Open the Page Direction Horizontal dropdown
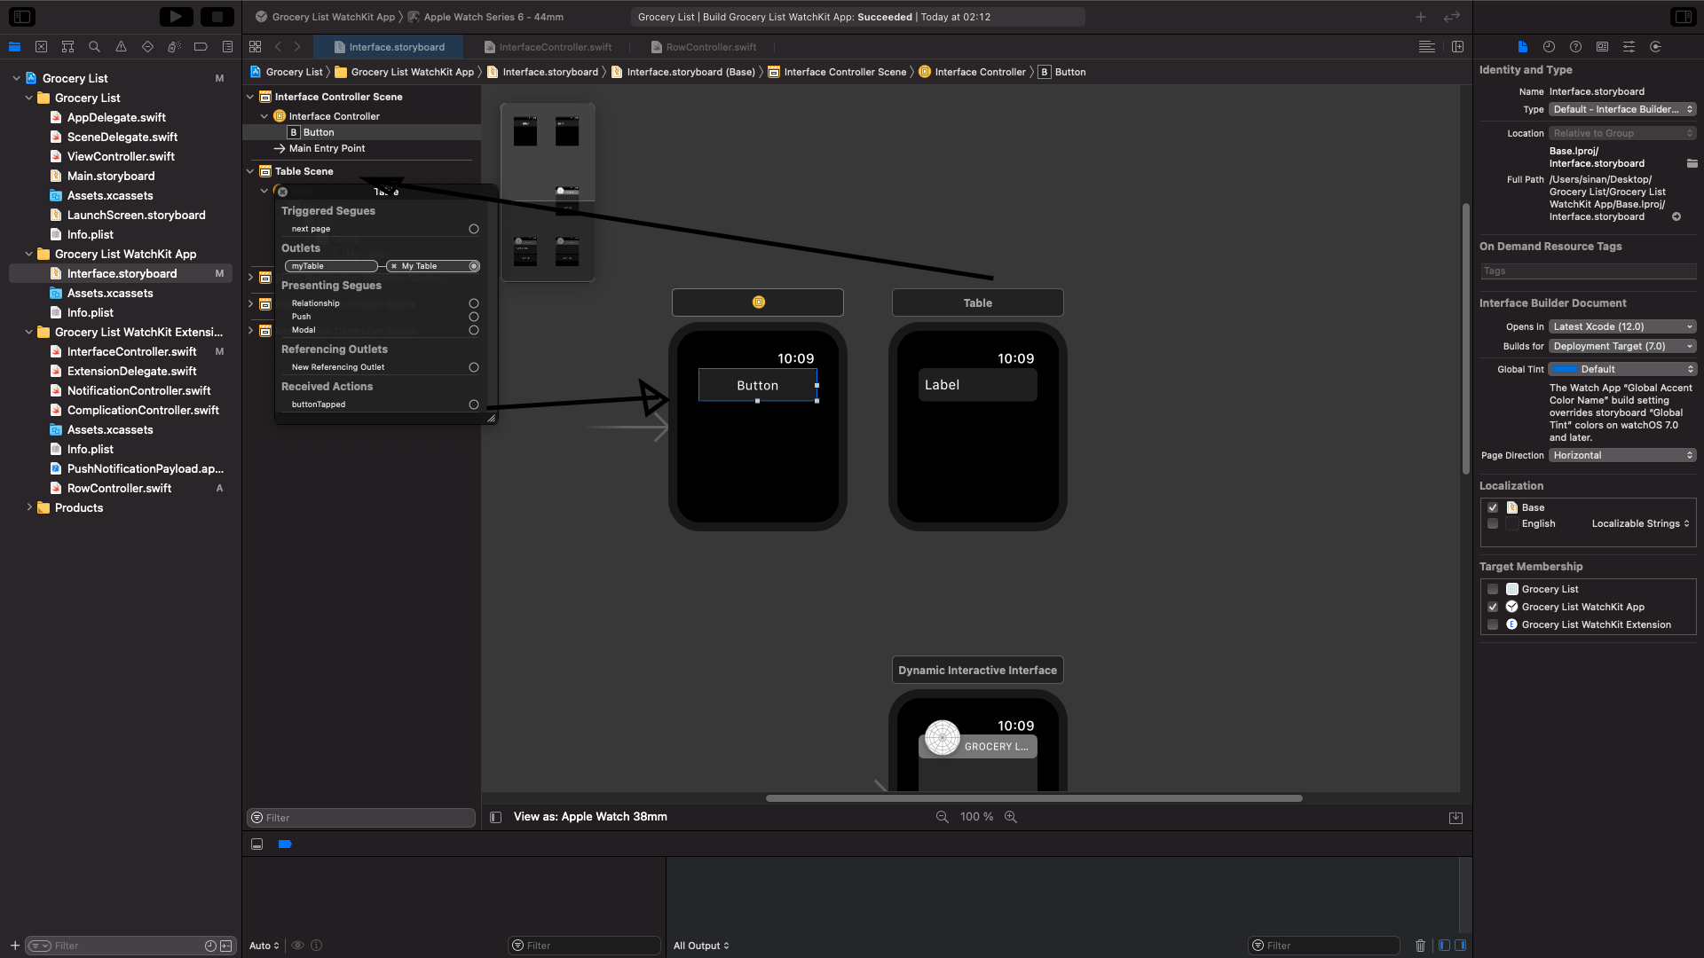Viewport: 1704px width, 958px height. 1622,455
